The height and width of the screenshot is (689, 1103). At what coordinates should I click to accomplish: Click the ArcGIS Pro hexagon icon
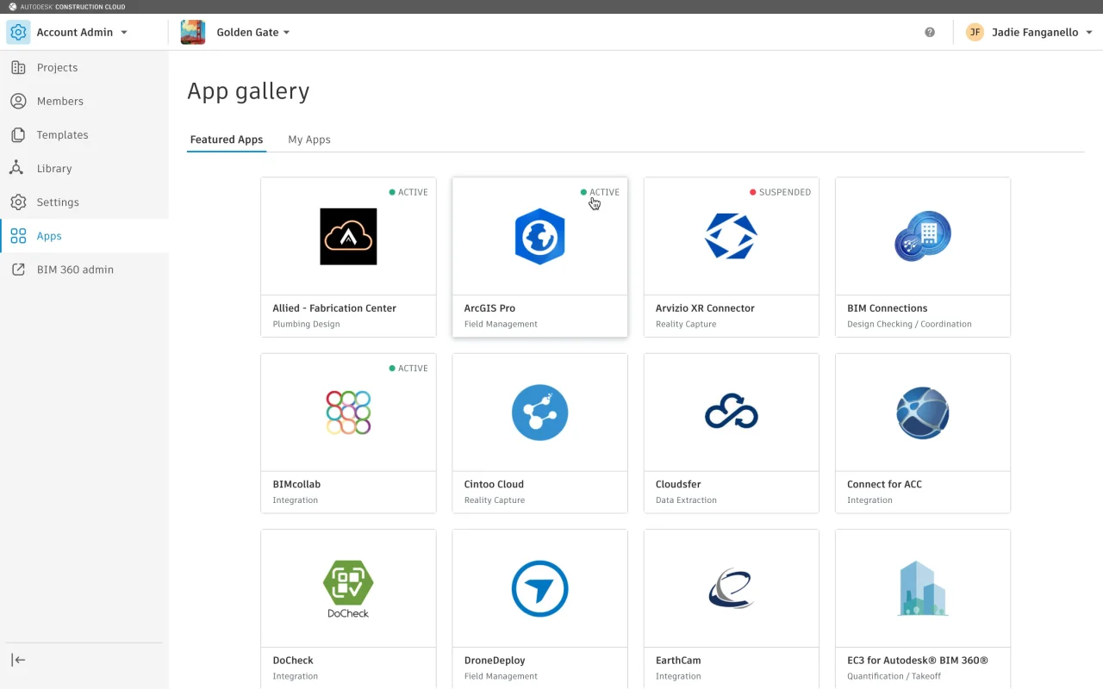pyautogui.click(x=539, y=236)
